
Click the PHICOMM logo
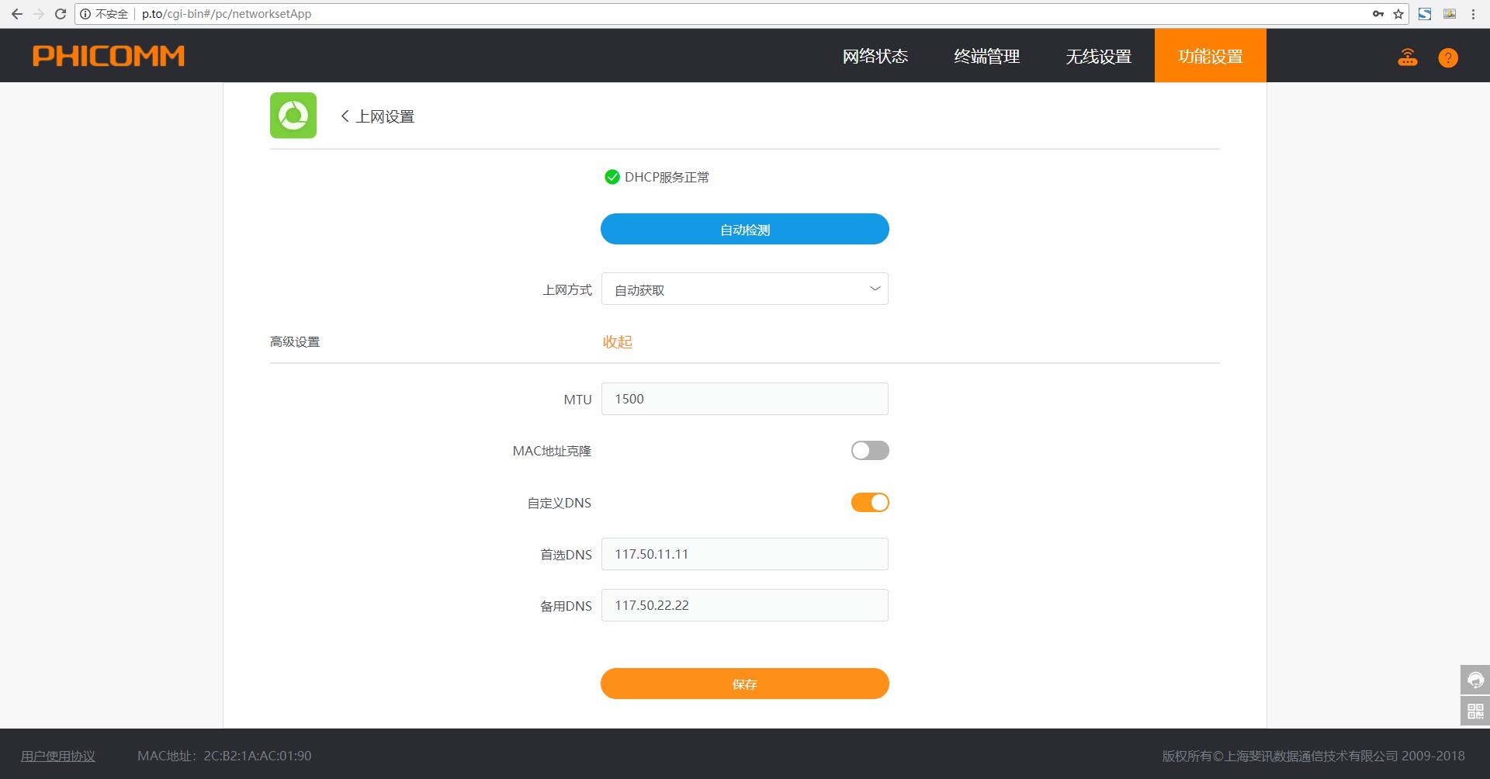(109, 56)
